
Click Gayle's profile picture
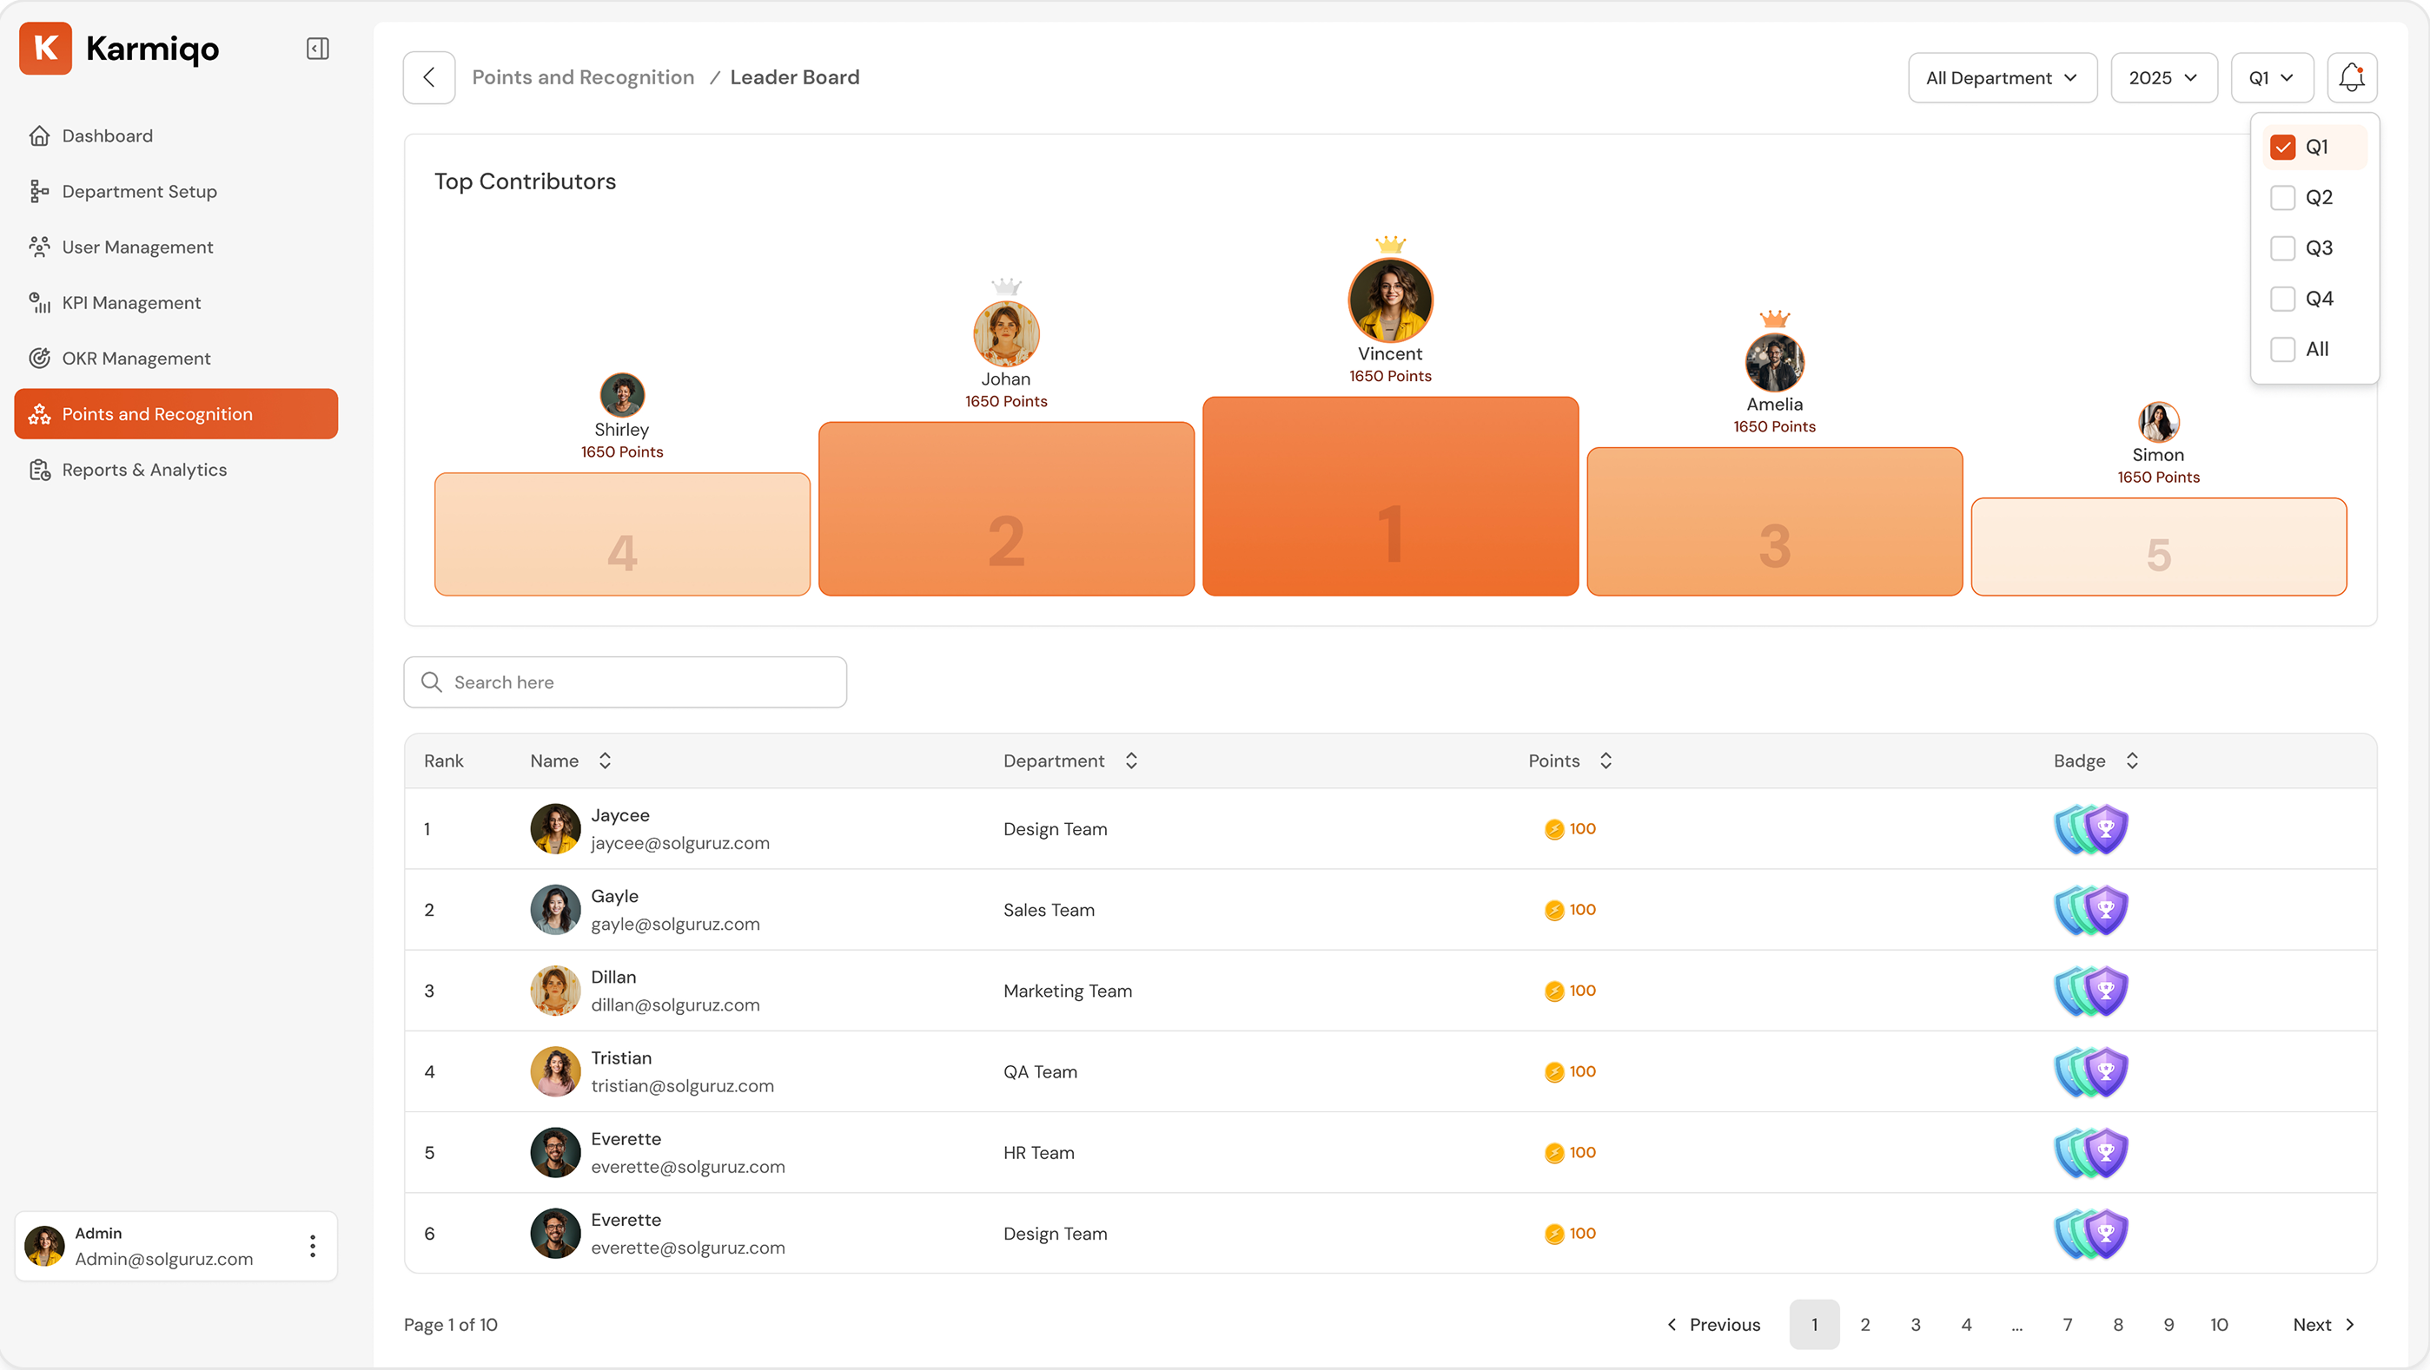point(556,911)
